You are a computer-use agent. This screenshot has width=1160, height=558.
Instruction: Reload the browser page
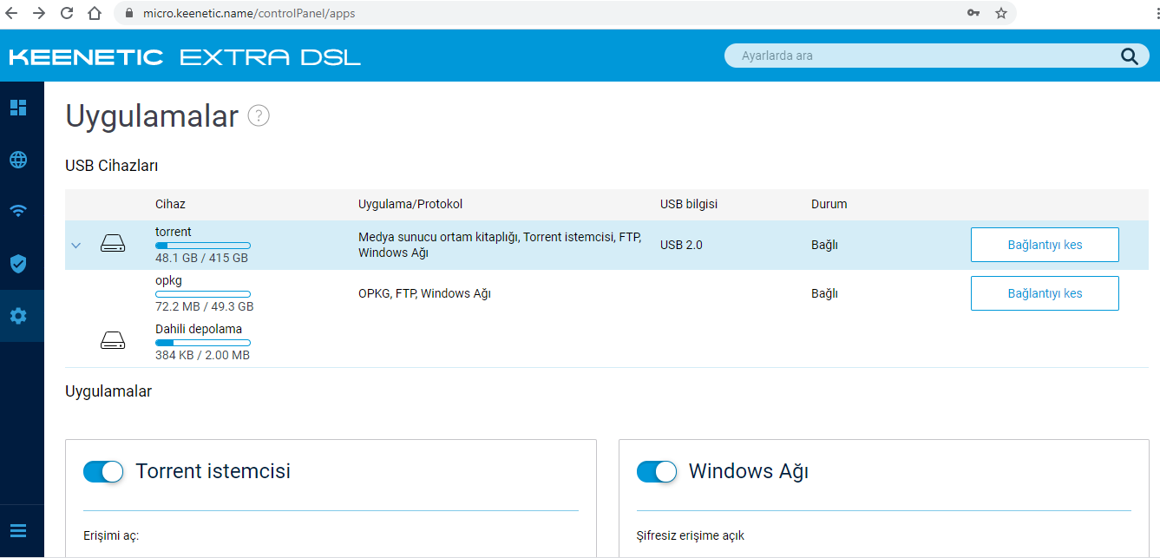click(67, 13)
